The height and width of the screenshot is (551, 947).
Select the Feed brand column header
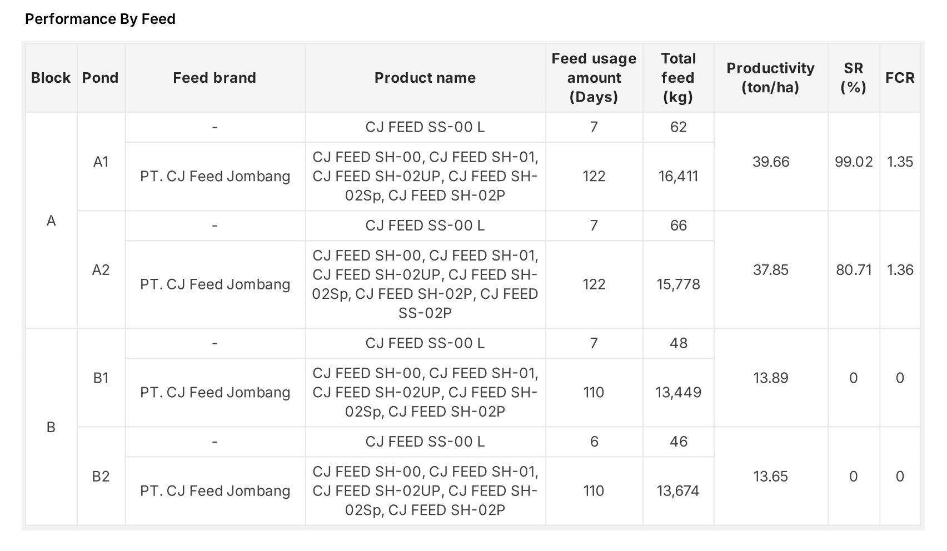[x=215, y=78]
